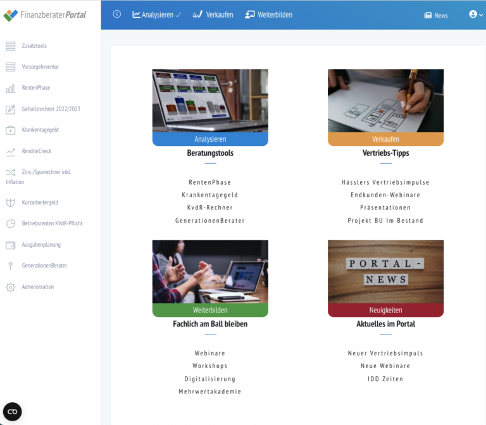Click the Kurzarbeitergeld shield icon
Viewport: 486px width, 425px height.
coord(10,202)
